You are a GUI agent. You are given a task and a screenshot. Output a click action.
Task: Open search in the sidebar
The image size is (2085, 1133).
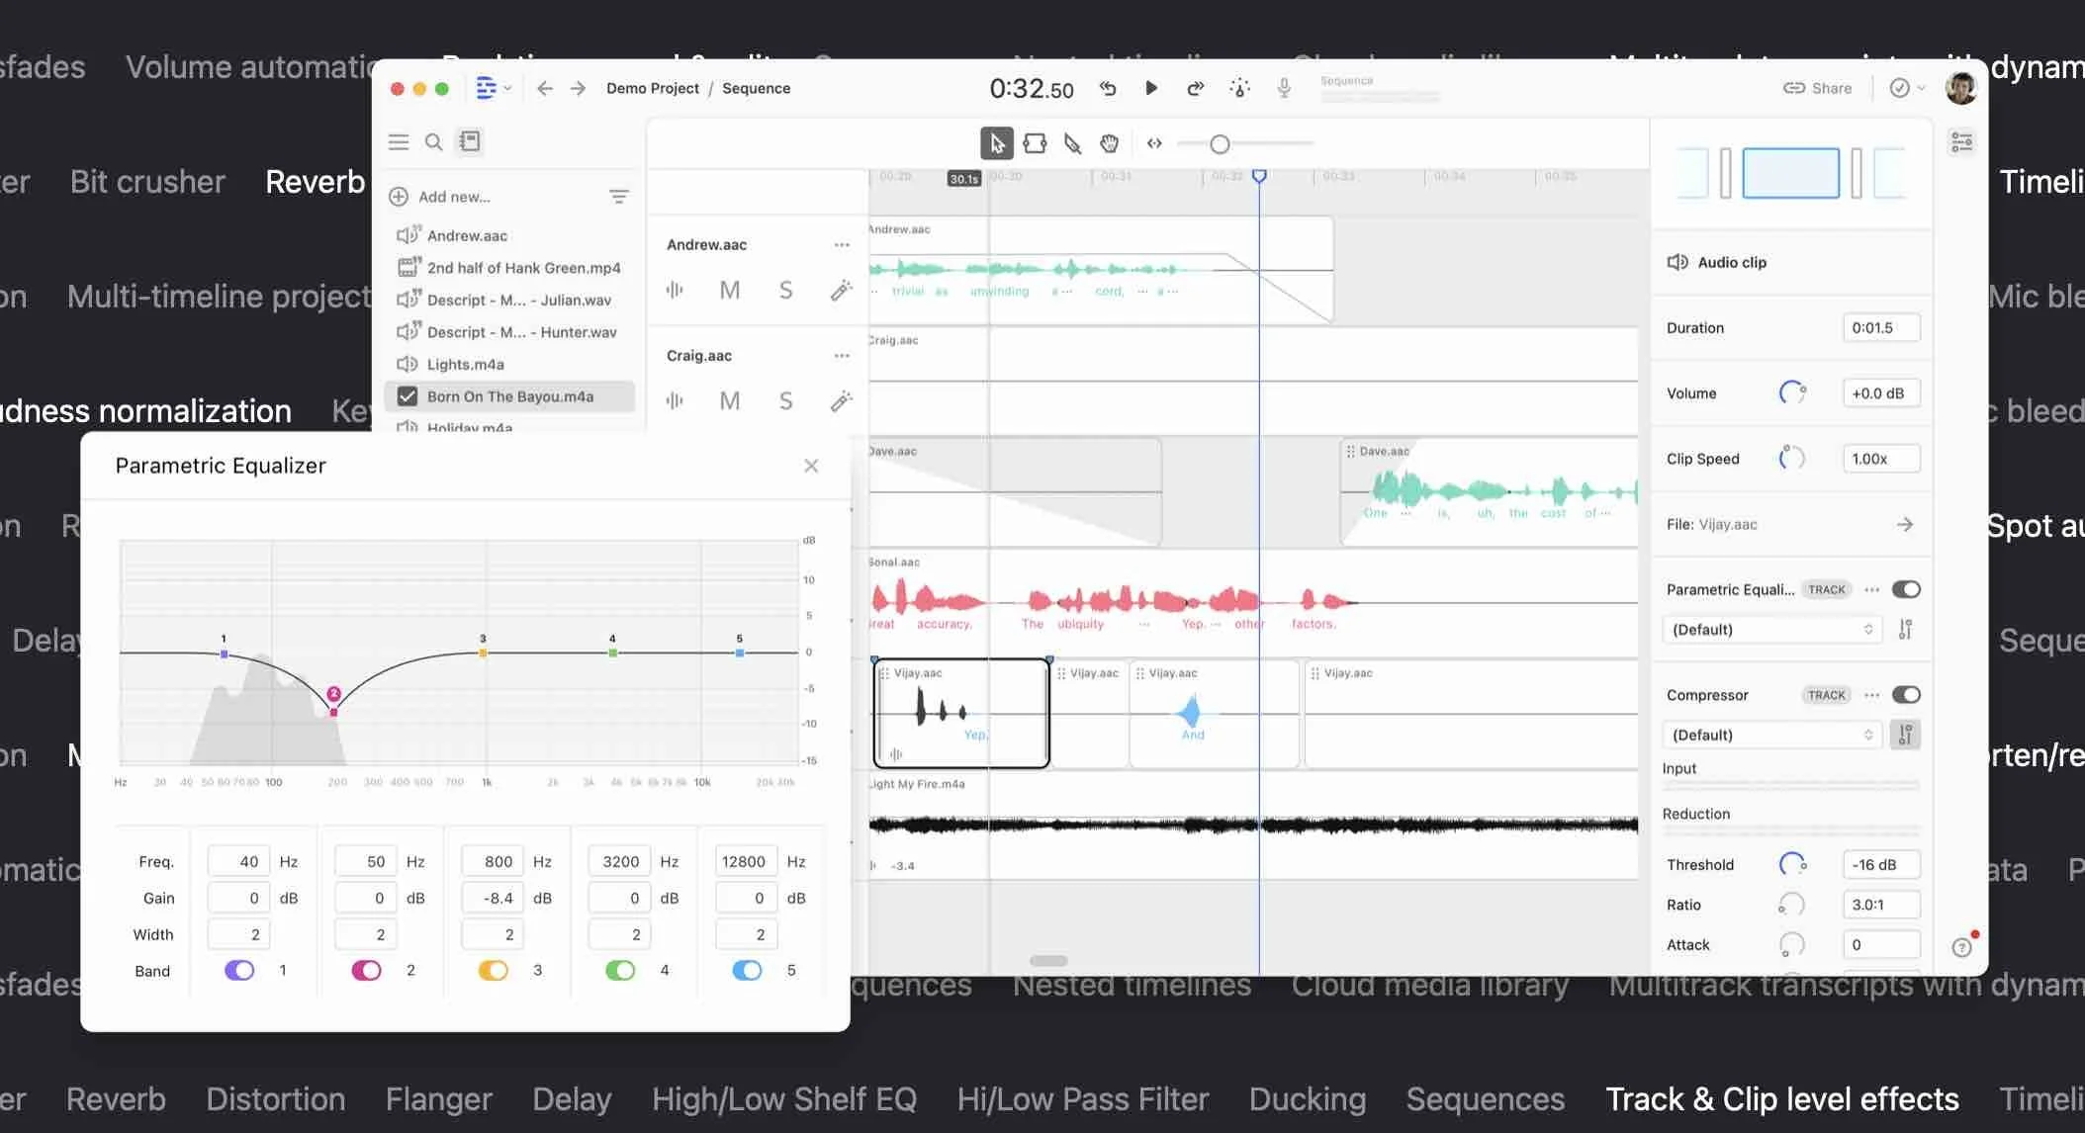click(433, 142)
